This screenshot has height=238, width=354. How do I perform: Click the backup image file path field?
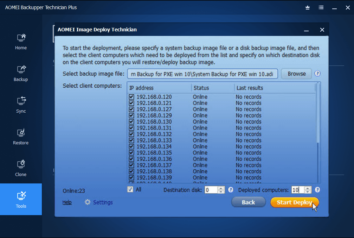point(202,74)
